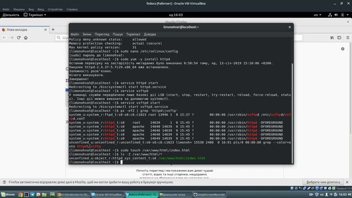Go to Firefox home page icon
Viewport: 352px width, 198px height.
click(x=26, y=38)
